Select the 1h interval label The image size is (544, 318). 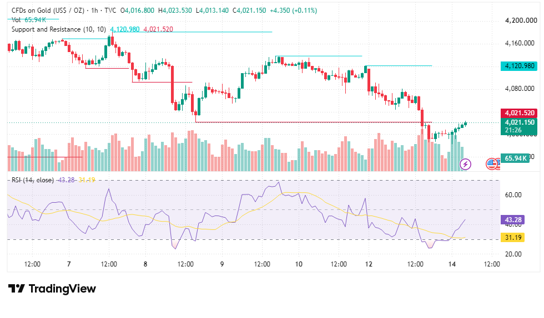point(94,11)
